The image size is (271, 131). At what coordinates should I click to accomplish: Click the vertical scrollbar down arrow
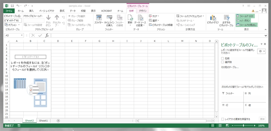coord(216,117)
